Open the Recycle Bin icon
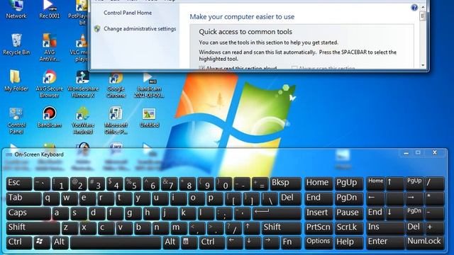454x255 pixels. pos(16,45)
